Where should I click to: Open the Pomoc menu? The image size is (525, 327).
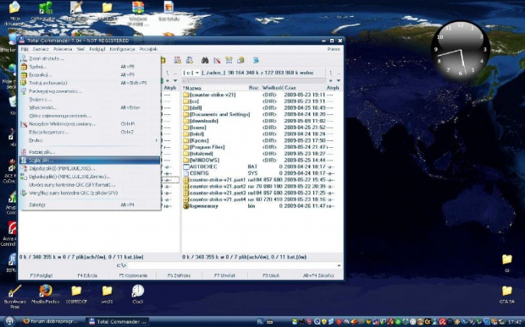334,49
